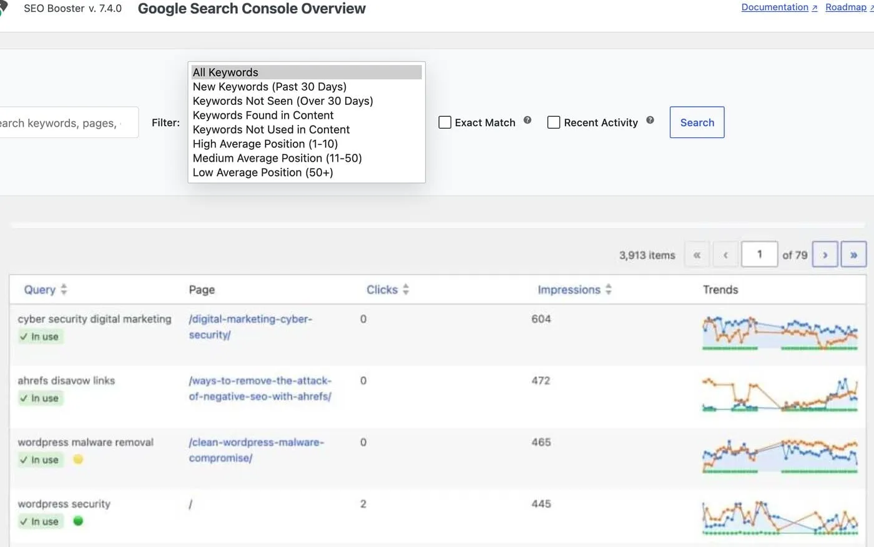This screenshot has width=874, height=547.
Task: Click the Exact Match help icon
Action: tap(528, 121)
